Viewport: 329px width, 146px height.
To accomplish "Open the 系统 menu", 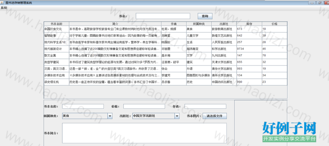I will coord(3,8).
